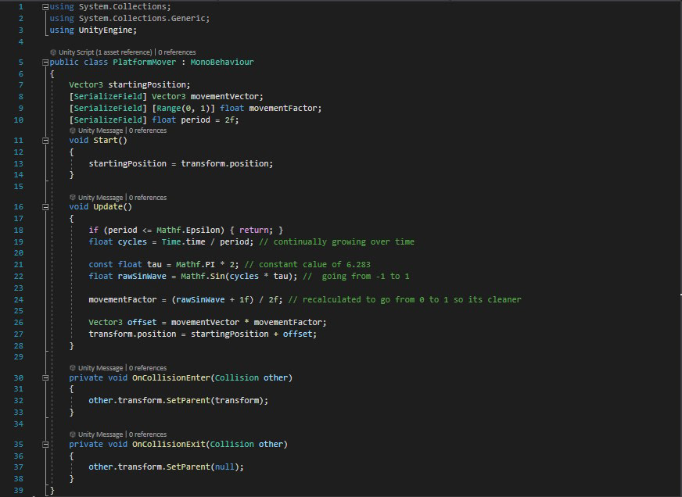This screenshot has height=497, width=682.
Task: Click 'transform.position' on line 13
Action: (x=224, y=164)
